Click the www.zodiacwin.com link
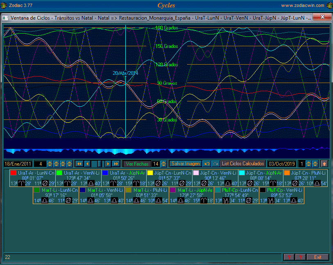The height and width of the screenshot is (265, 333). (303, 5)
